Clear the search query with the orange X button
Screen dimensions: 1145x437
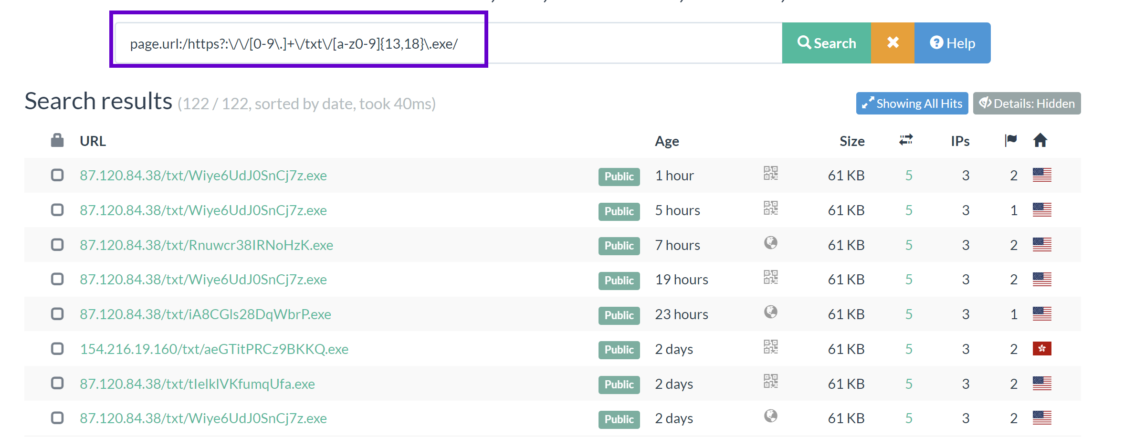coord(893,43)
